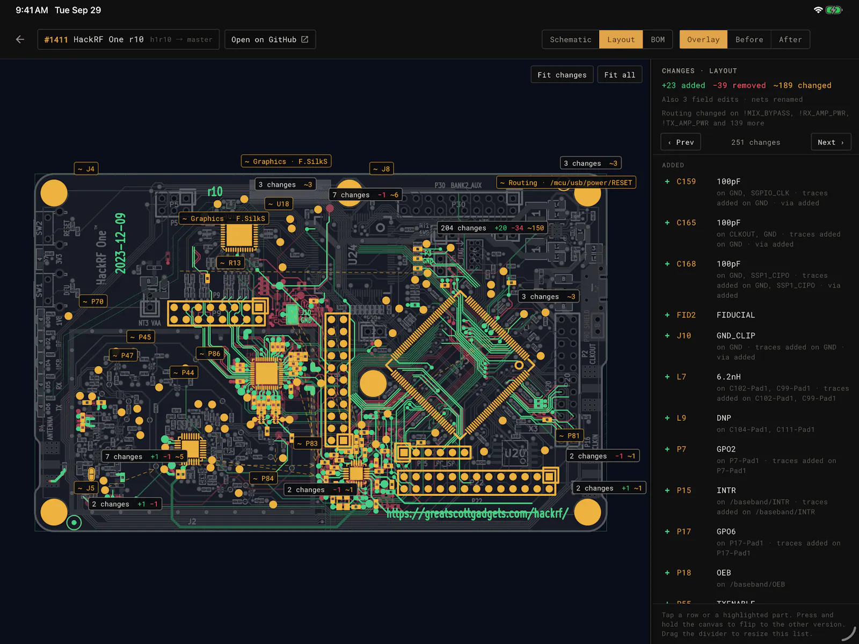Go to previous change with Prev
The width and height of the screenshot is (859, 644).
[x=681, y=142]
